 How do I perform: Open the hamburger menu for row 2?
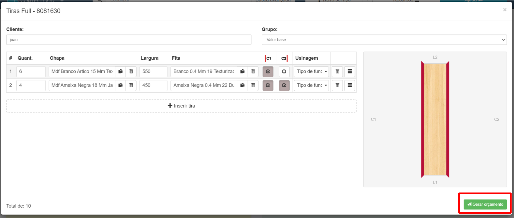[x=350, y=85]
